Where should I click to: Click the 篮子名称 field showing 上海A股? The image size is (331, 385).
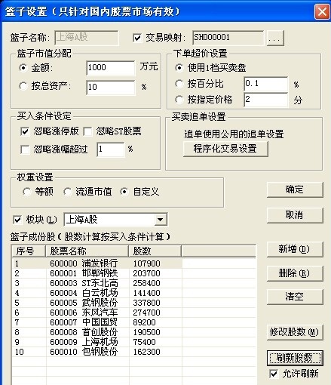(87, 38)
